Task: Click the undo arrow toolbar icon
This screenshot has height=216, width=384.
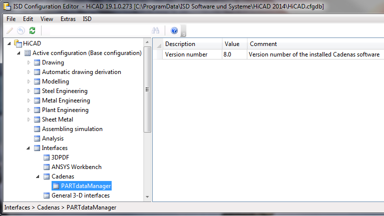Action: tap(21, 30)
